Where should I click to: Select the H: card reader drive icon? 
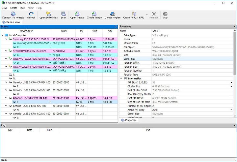[x=14, y=94]
